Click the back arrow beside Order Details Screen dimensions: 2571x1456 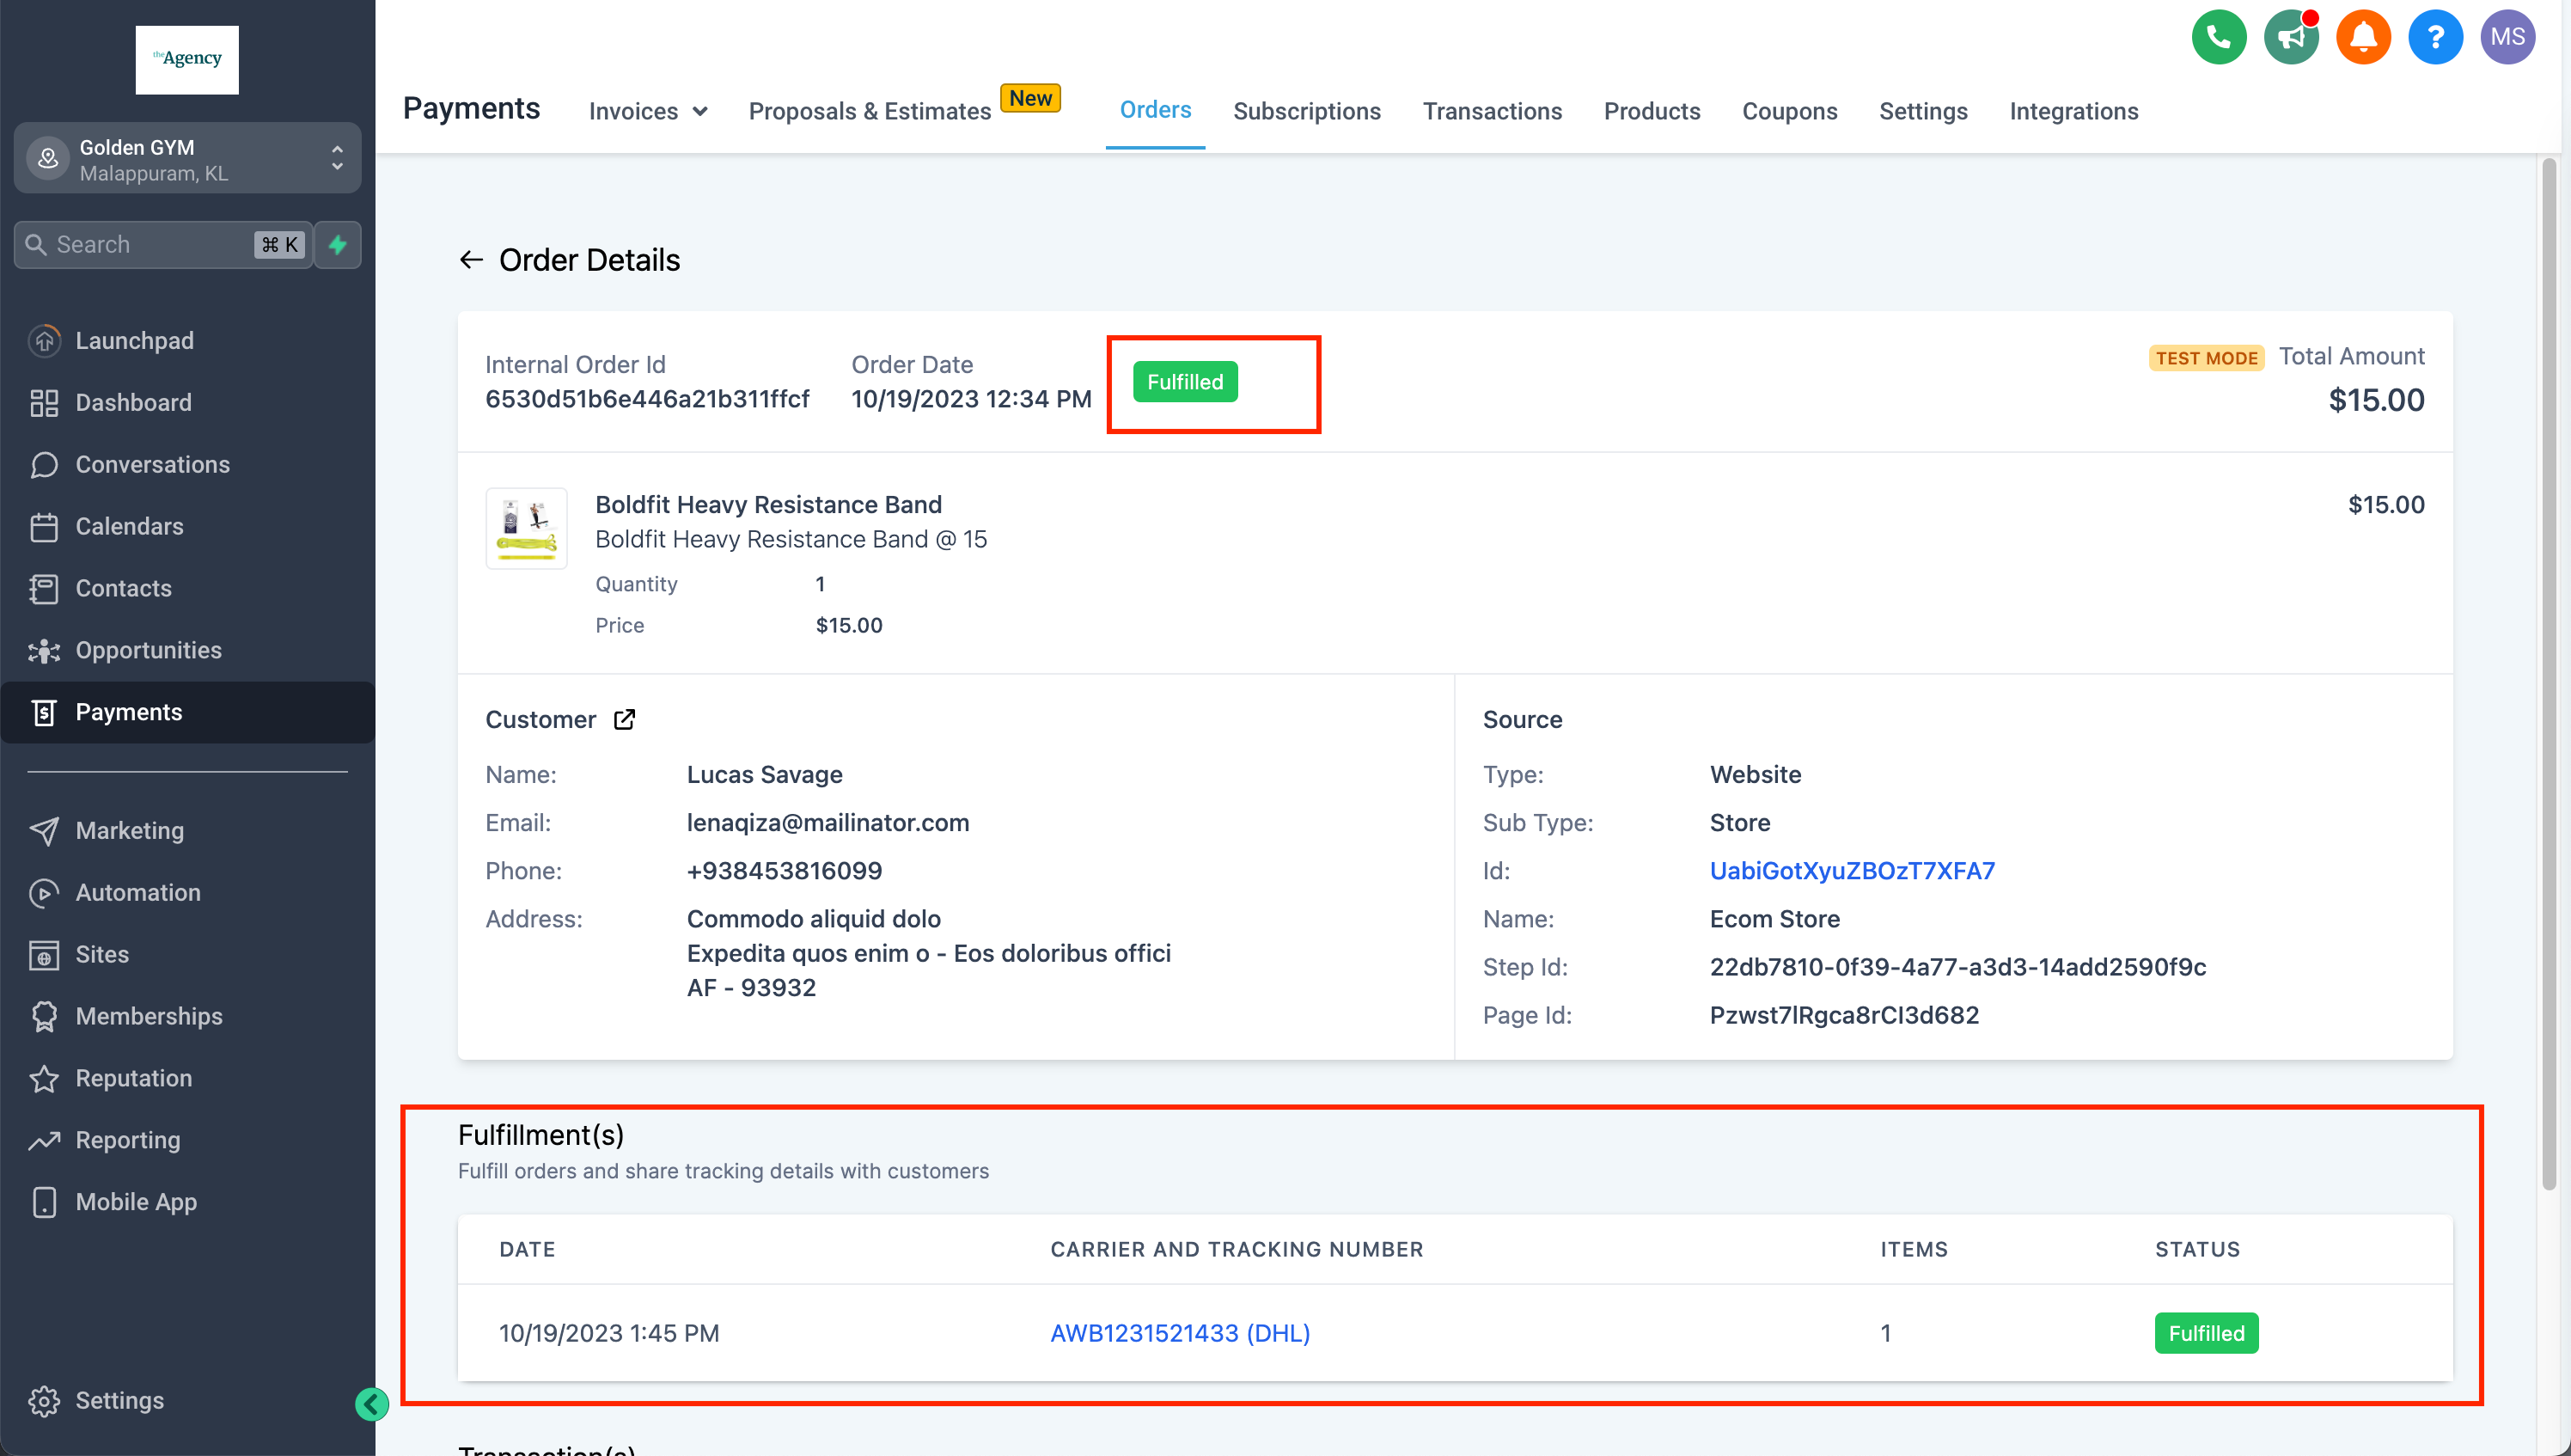click(x=471, y=260)
